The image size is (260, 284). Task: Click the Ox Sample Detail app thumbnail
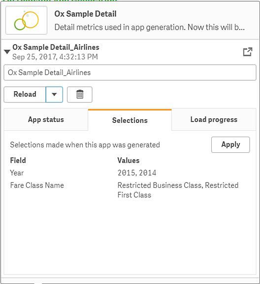pyautogui.click(x=27, y=20)
